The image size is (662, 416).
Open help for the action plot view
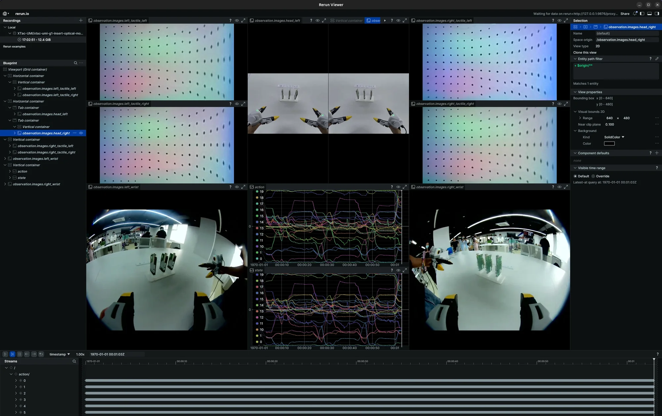(392, 187)
